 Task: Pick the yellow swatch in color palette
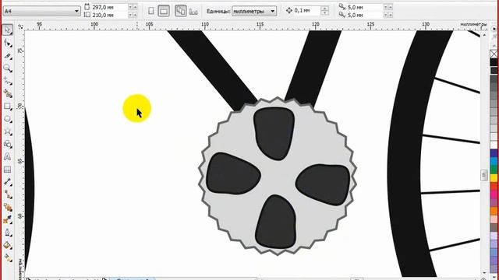click(x=494, y=178)
